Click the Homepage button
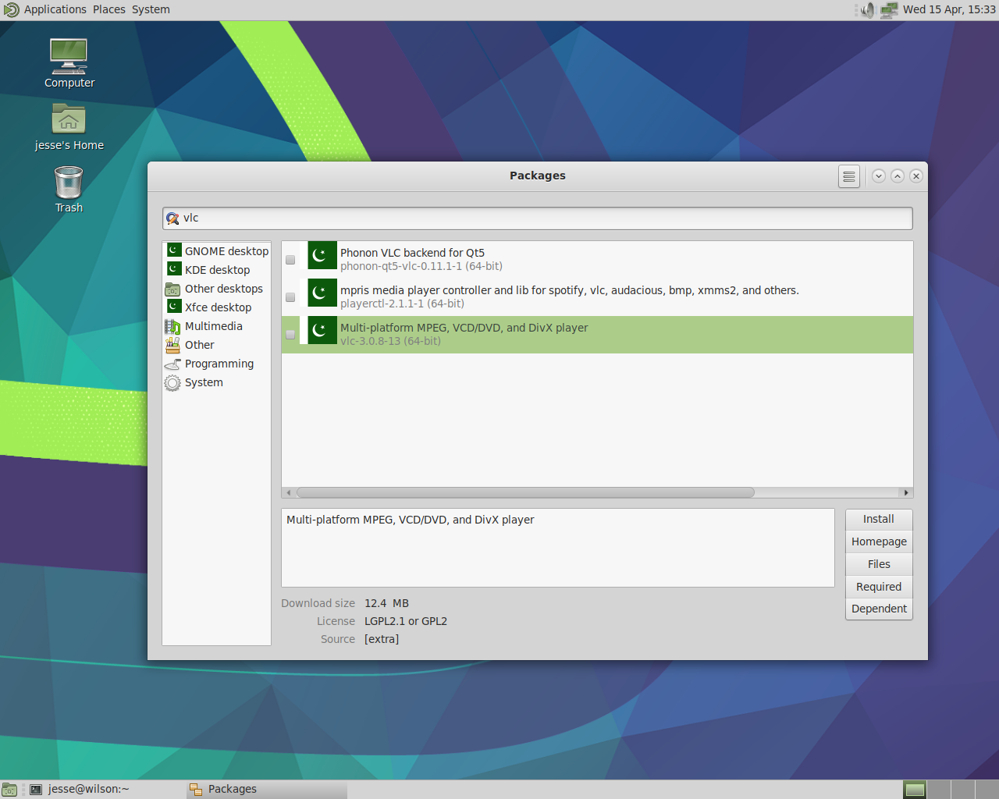The width and height of the screenshot is (999, 799). coord(879,542)
